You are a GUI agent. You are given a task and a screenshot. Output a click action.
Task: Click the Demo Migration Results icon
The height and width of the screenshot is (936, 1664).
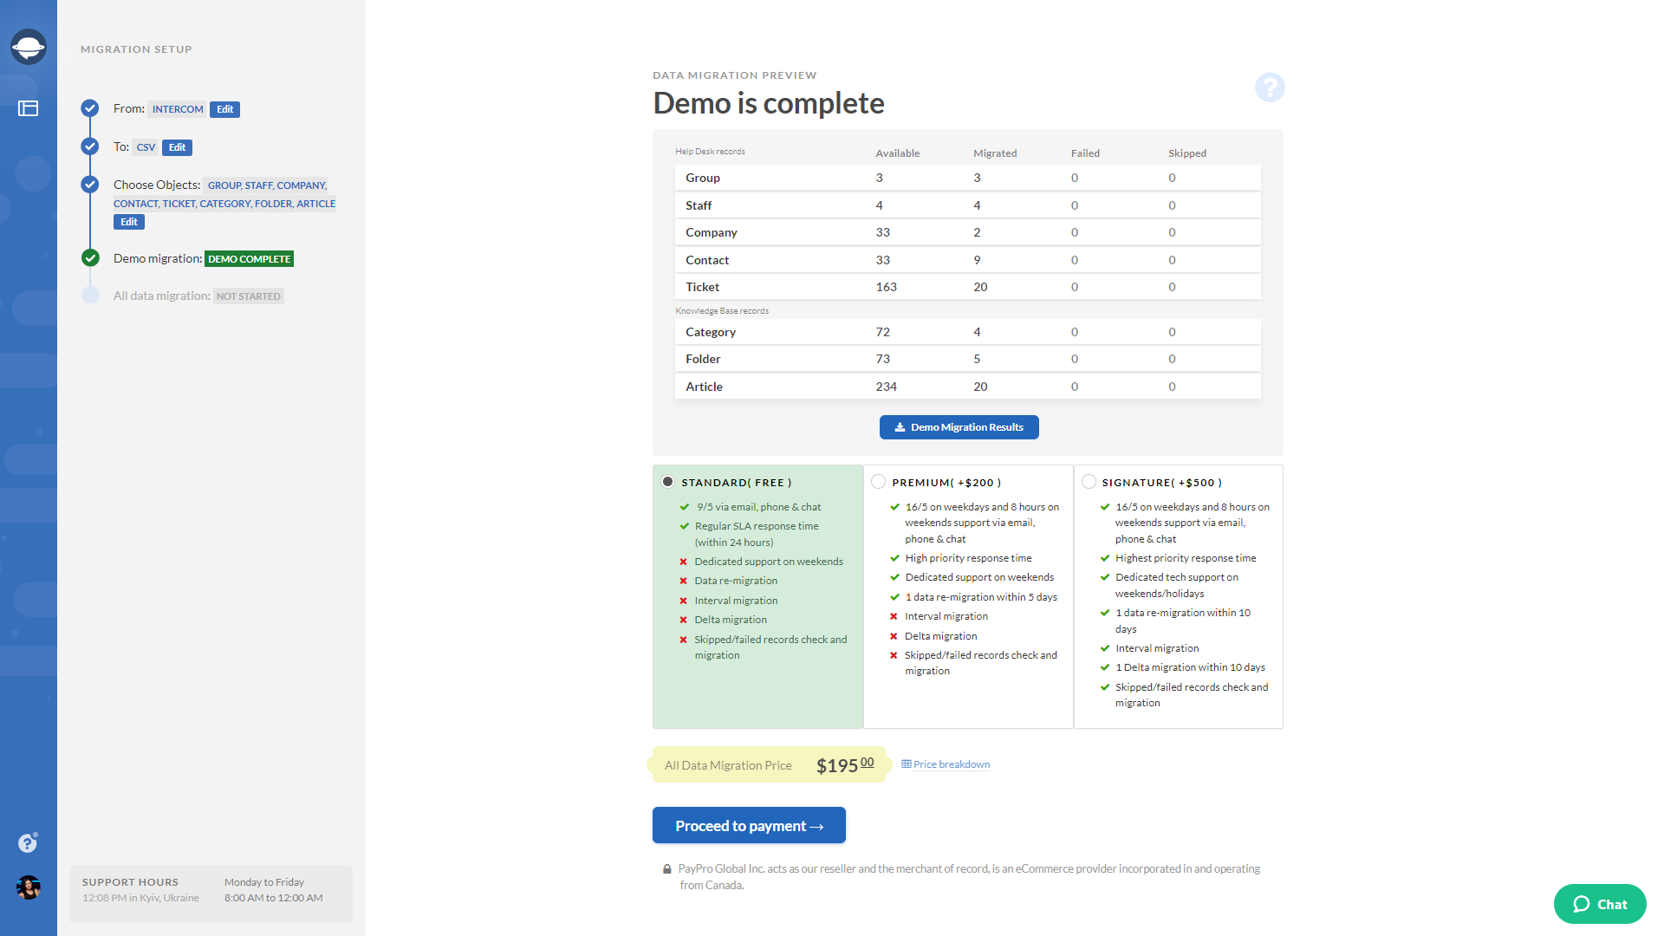pos(898,427)
